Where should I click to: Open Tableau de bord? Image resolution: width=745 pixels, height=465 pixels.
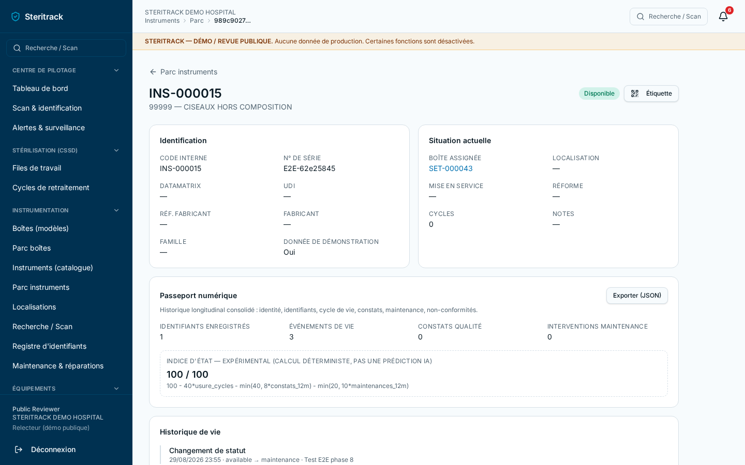pyautogui.click(x=66, y=88)
